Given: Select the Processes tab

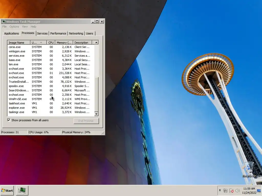Looking at the screenshot, I should [x=28, y=33].
